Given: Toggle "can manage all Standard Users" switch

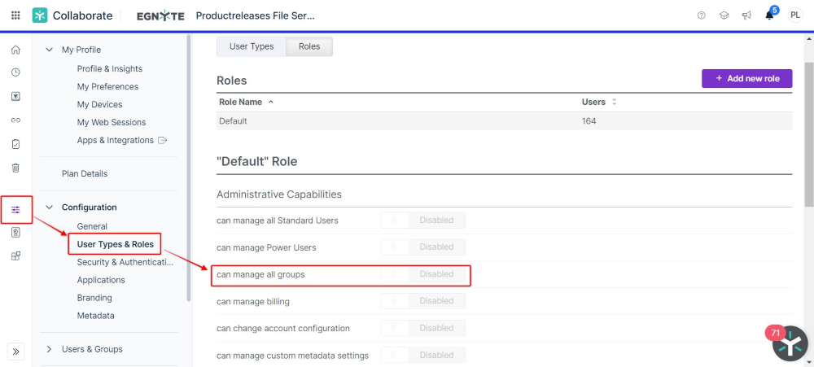Looking at the screenshot, I should [x=423, y=220].
